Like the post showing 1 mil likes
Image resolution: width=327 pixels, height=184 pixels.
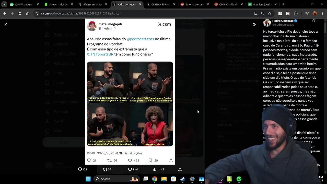tap(133, 169)
